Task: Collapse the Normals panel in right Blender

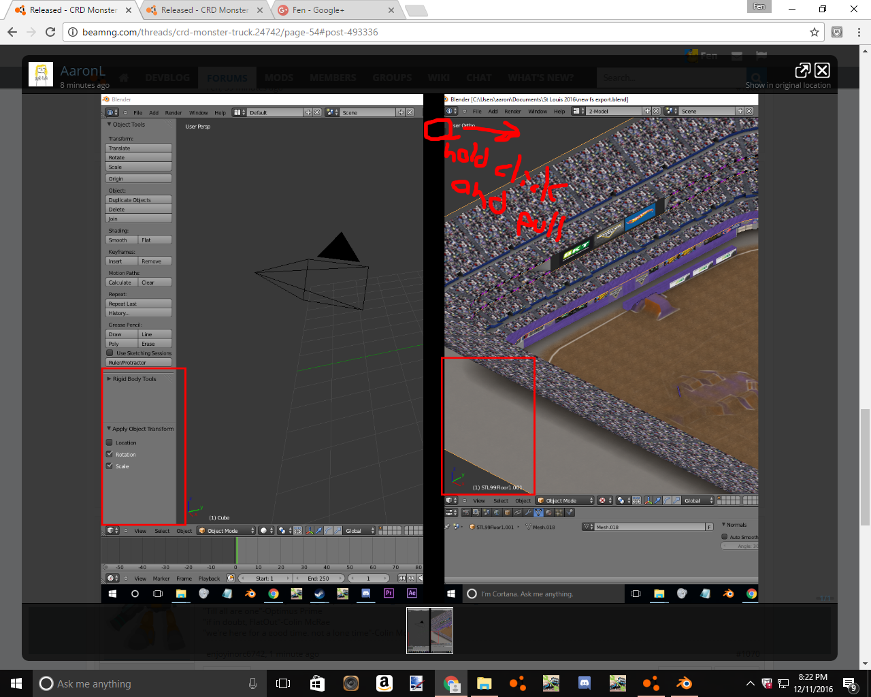Action: click(x=723, y=525)
